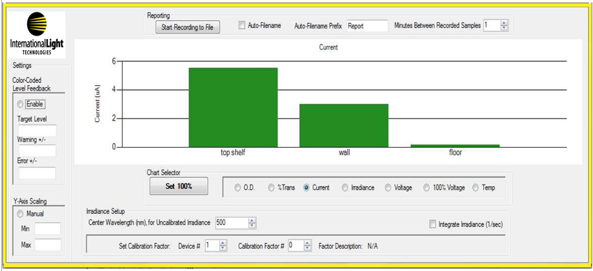Select the Irradiance chart option

[345, 187]
